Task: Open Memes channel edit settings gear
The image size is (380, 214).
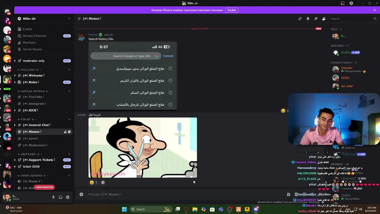Action: point(69,132)
